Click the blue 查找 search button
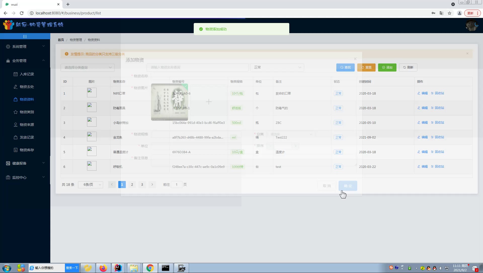 pyautogui.click(x=345, y=67)
